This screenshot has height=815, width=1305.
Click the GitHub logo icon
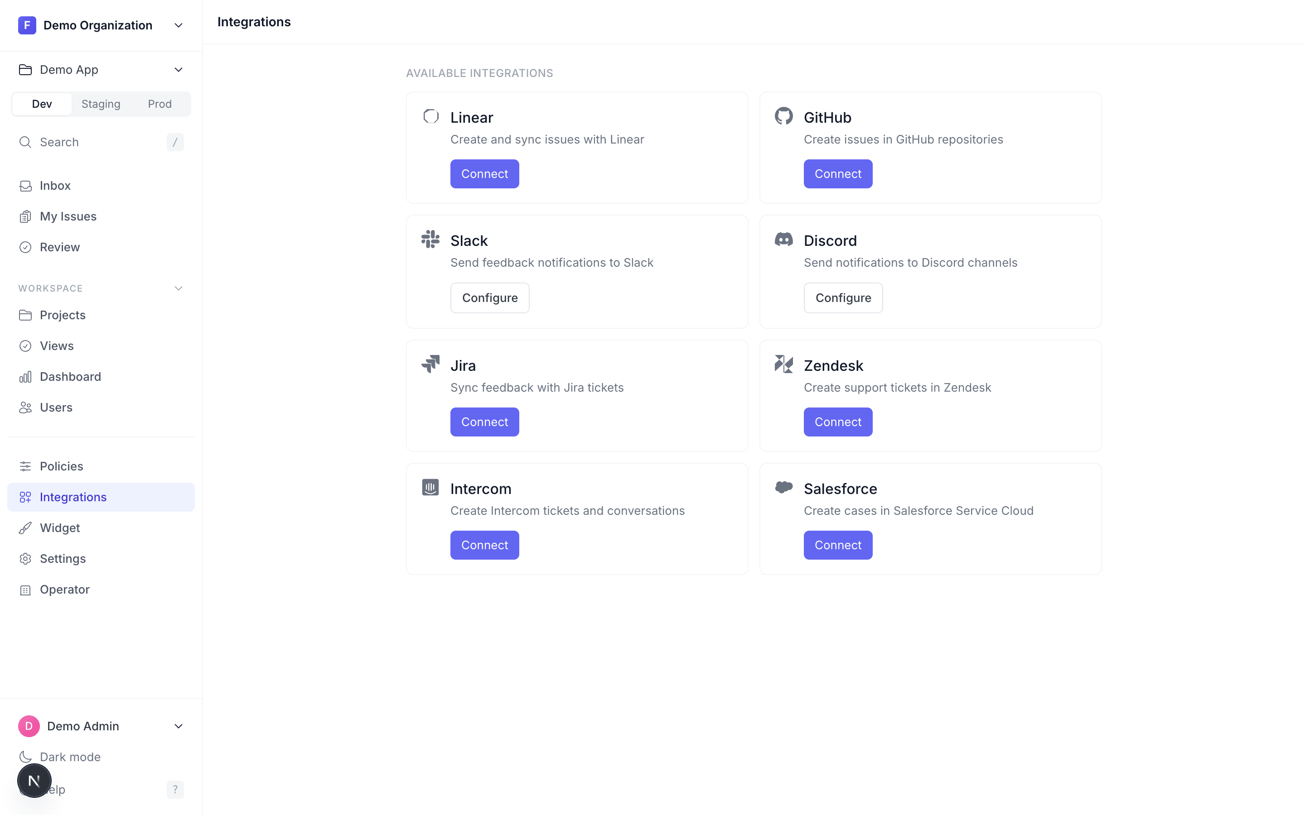pyautogui.click(x=783, y=115)
